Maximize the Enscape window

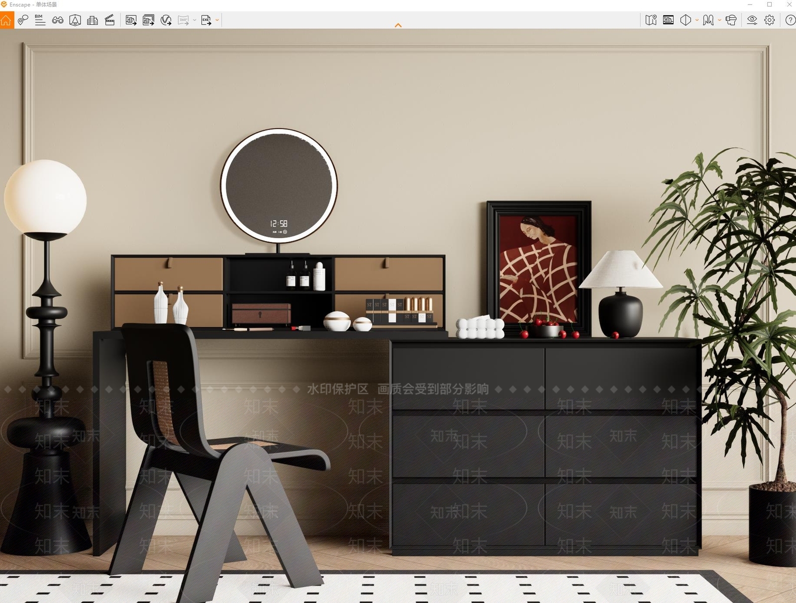[770, 4]
